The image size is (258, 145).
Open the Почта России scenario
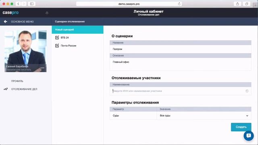69,46
